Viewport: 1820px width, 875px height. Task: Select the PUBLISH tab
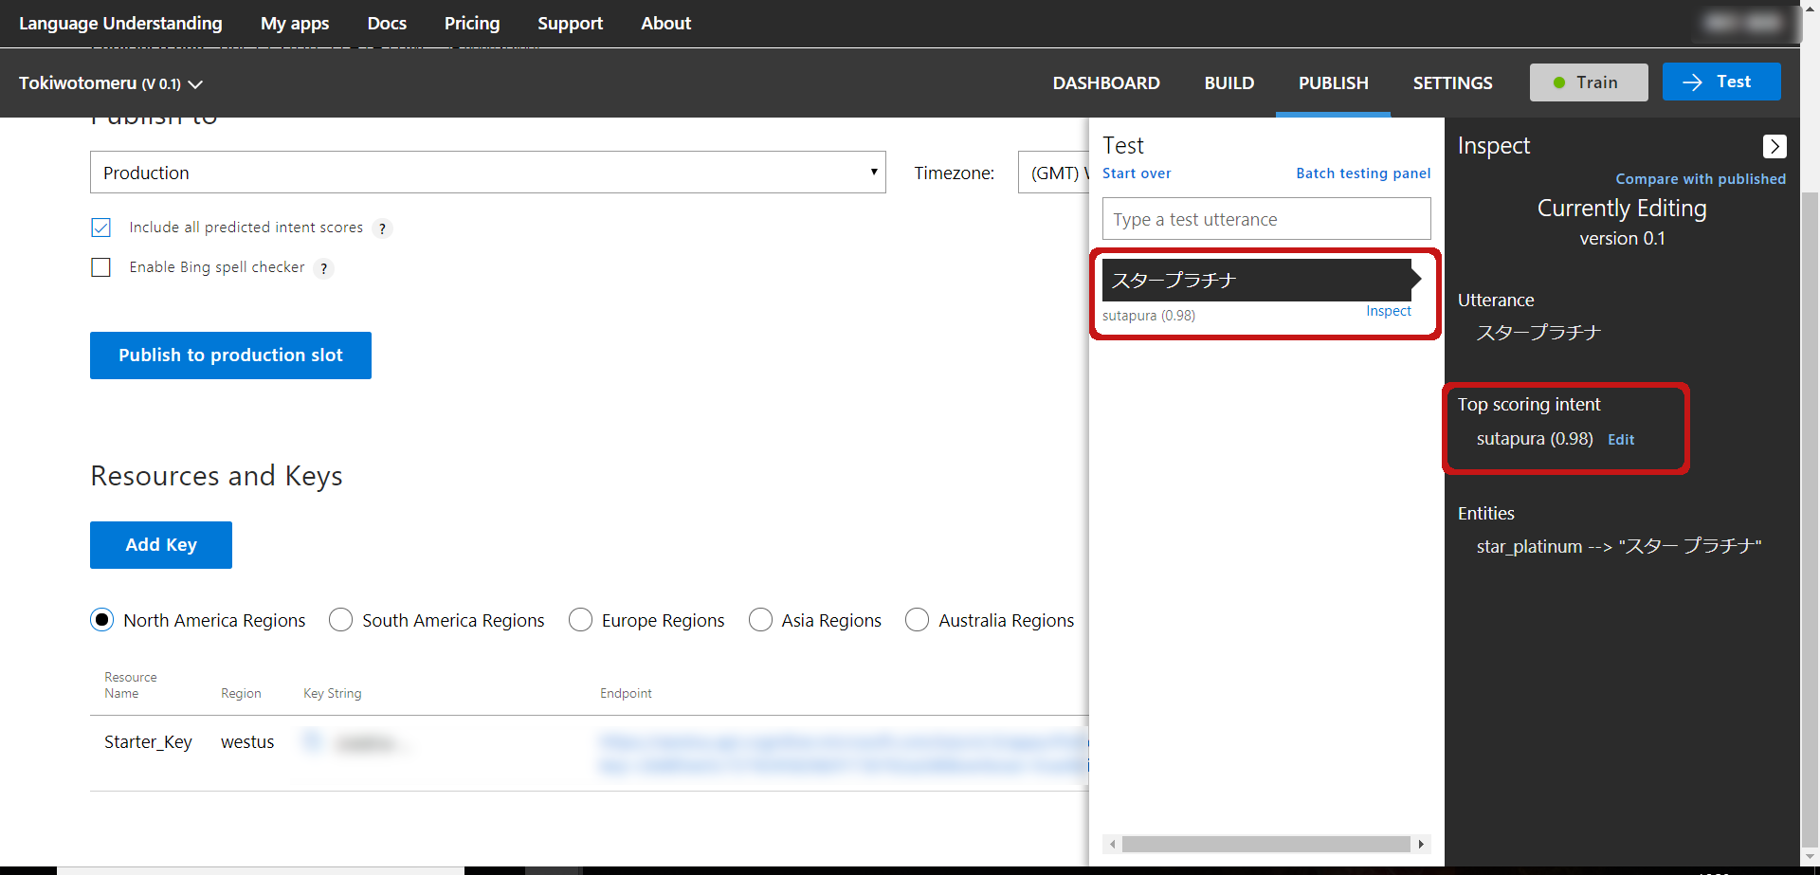pyautogui.click(x=1334, y=83)
